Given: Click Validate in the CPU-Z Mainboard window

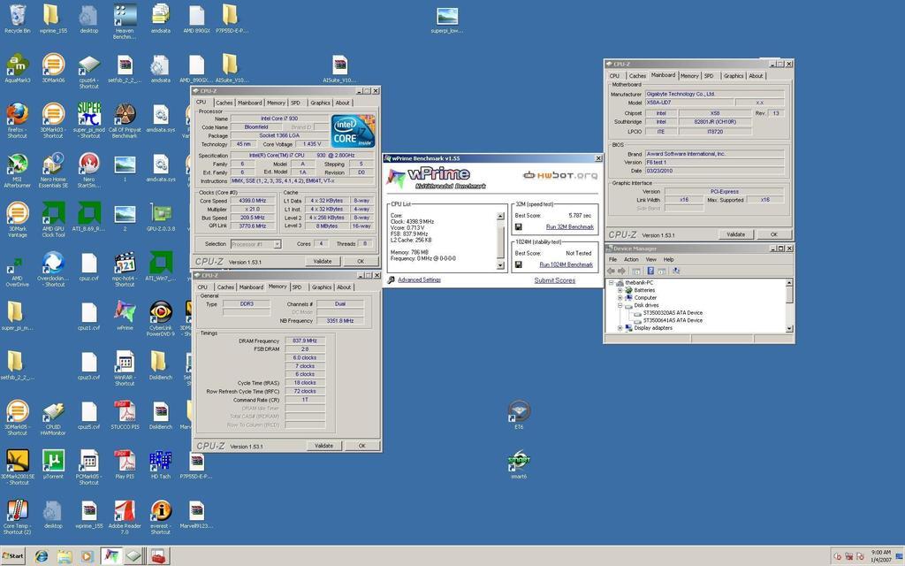Looking at the screenshot, I should click(x=735, y=234).
